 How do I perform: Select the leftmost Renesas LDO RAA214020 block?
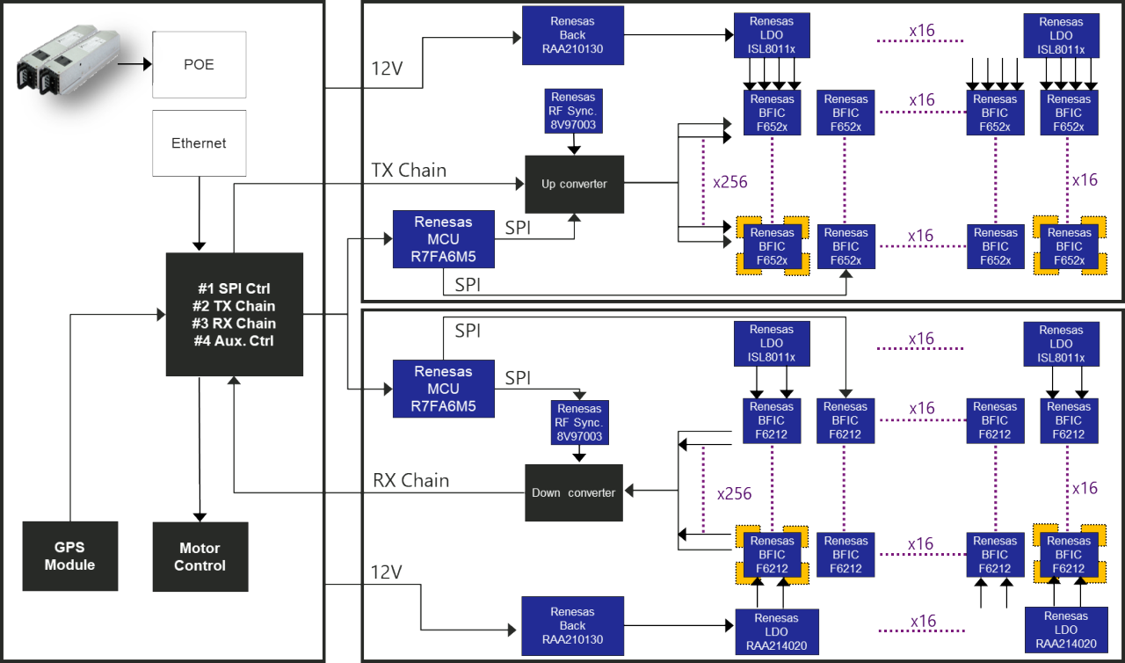point(776,631)
